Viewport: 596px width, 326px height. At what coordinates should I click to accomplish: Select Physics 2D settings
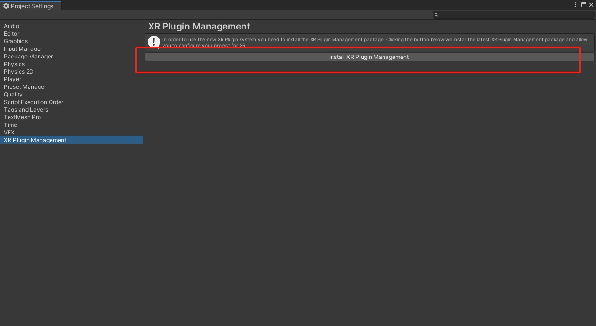coord(19,72)
